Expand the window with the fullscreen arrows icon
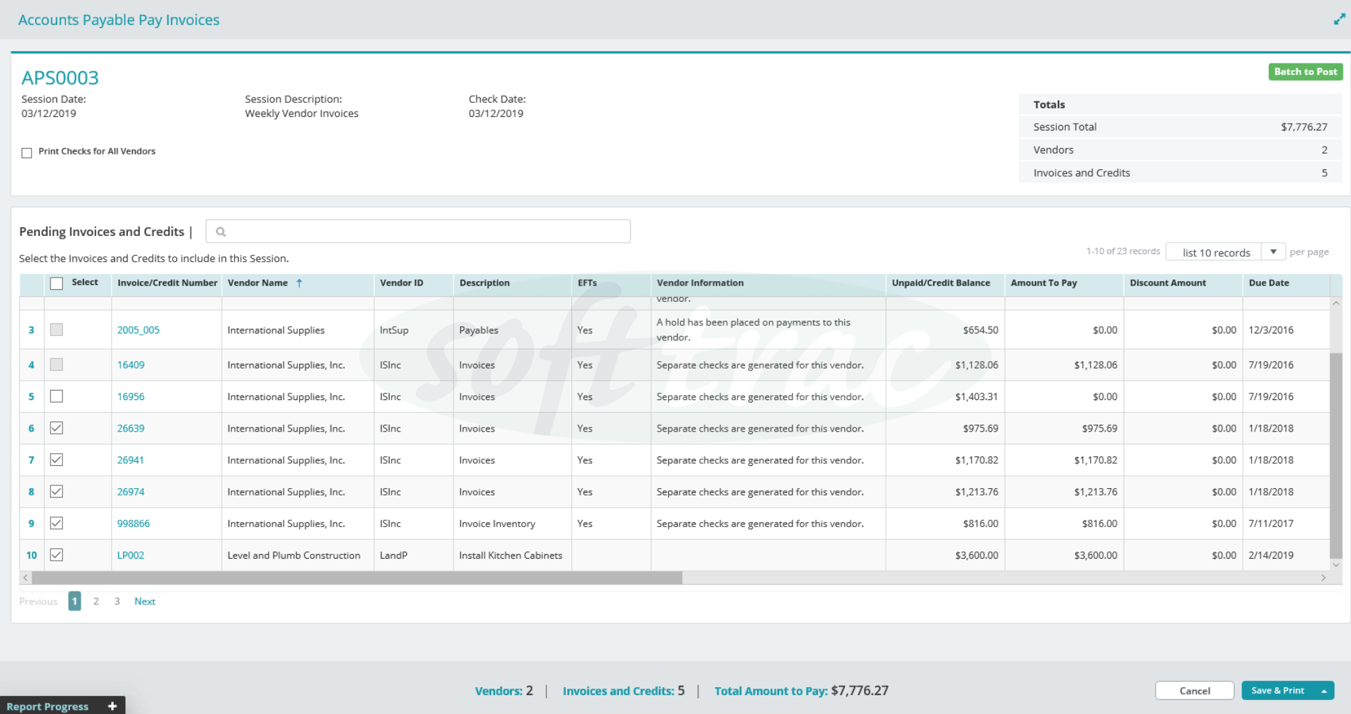 point(1339,19)
